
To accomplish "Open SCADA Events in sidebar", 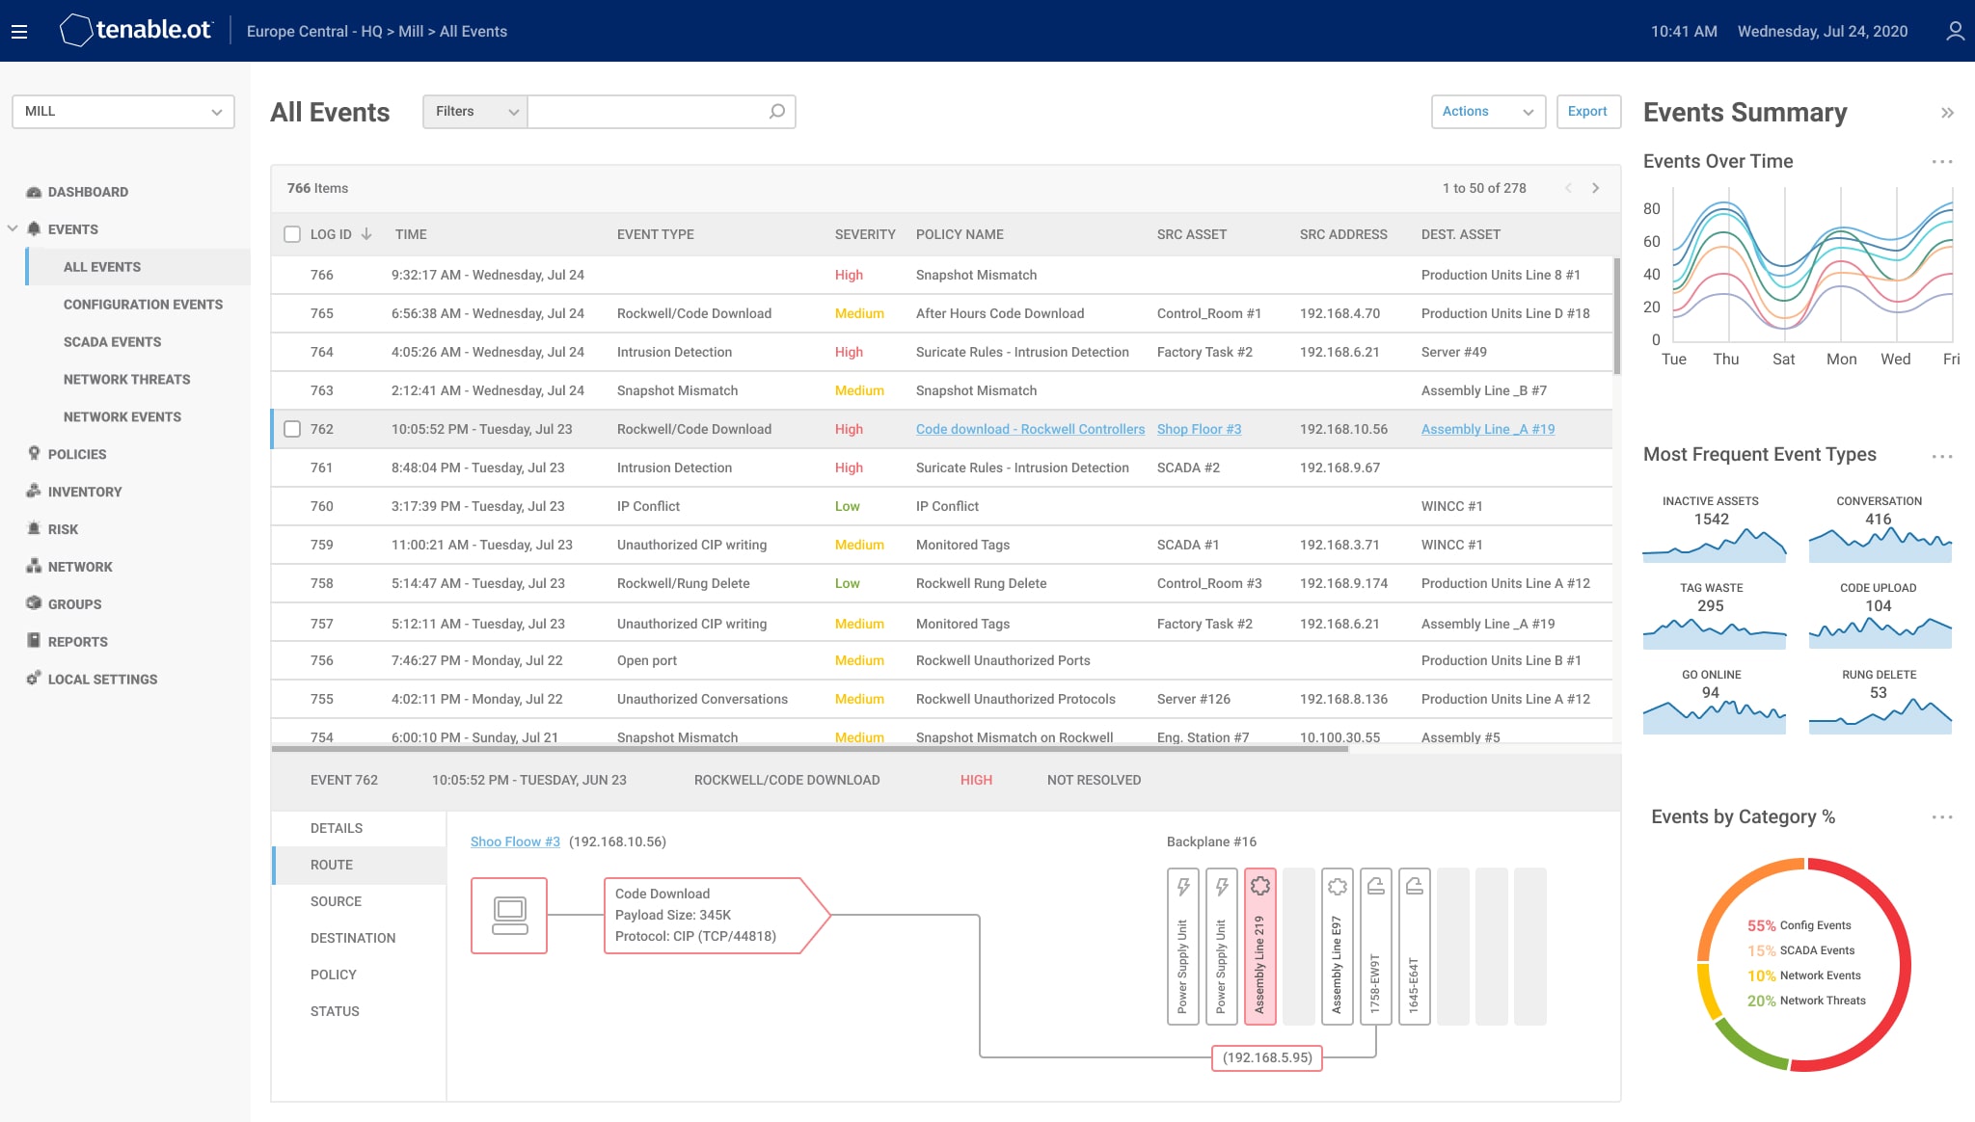I will click(x=112, y=342).
